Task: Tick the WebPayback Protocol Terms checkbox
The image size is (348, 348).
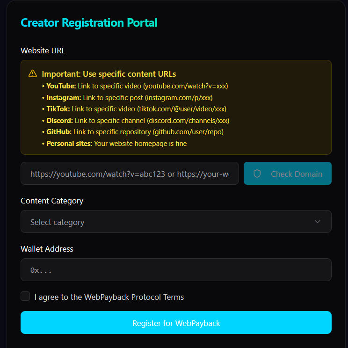Action: coord(25,296)
